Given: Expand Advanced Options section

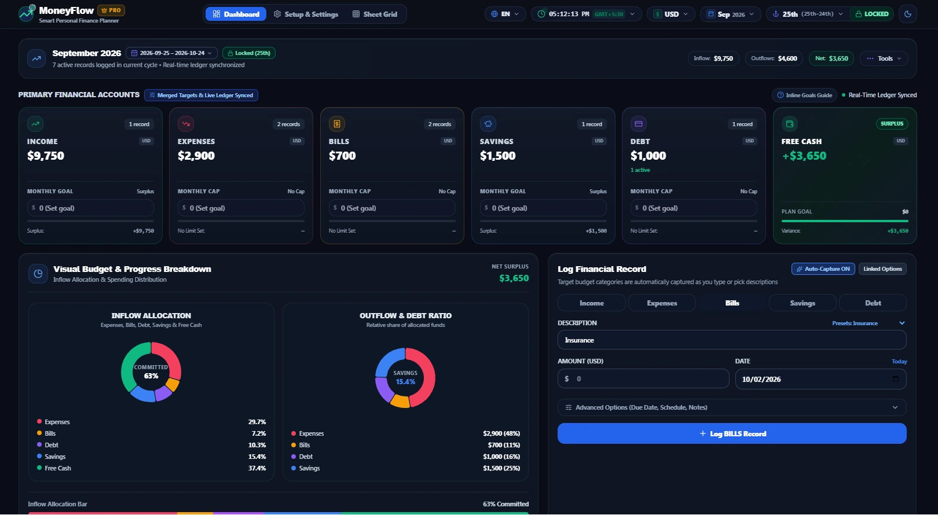Looking at the screenshot, I should tap(732, 407).
